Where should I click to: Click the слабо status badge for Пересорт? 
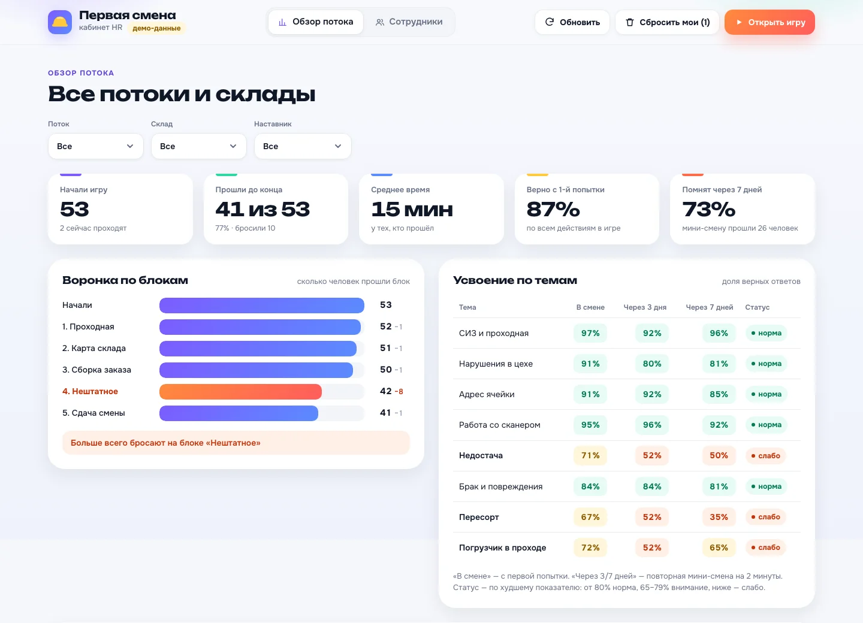pos(765,517)
